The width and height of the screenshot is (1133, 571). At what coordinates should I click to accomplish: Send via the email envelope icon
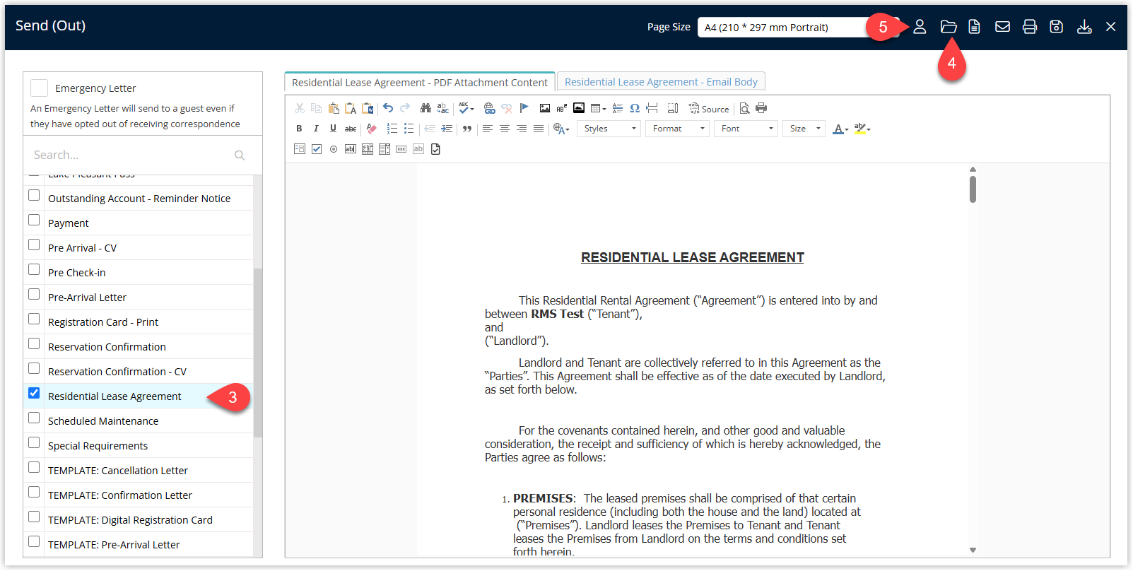[x=1002, y=27]
